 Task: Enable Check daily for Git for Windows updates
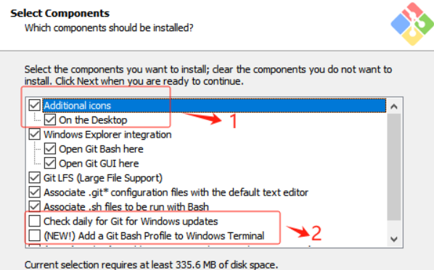pyautogui.click(x=35, y=221)
